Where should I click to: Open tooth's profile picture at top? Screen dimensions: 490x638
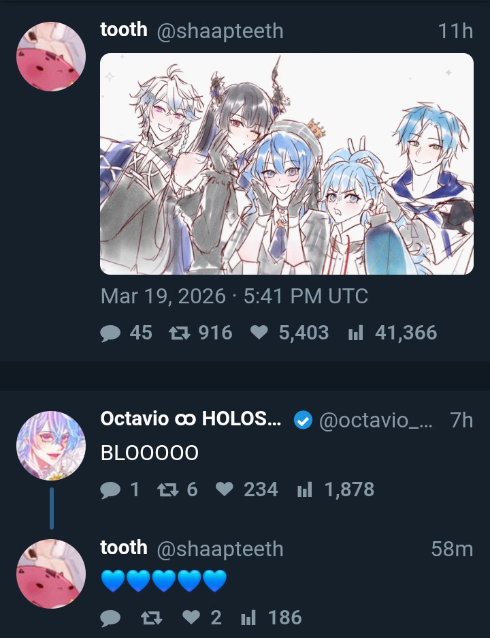click(51, 56)
